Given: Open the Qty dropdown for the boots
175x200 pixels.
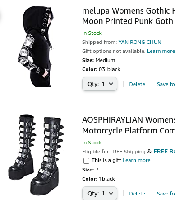Looking at the screenshot, I should pyautogui.click(x=100, y=193).
